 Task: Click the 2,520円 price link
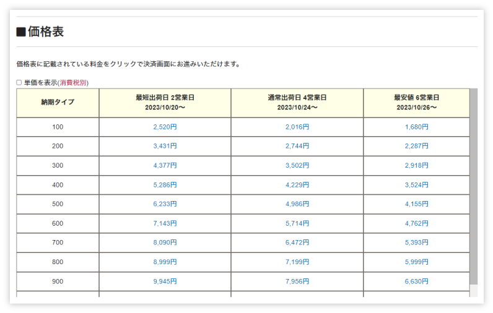pos(165,127)
